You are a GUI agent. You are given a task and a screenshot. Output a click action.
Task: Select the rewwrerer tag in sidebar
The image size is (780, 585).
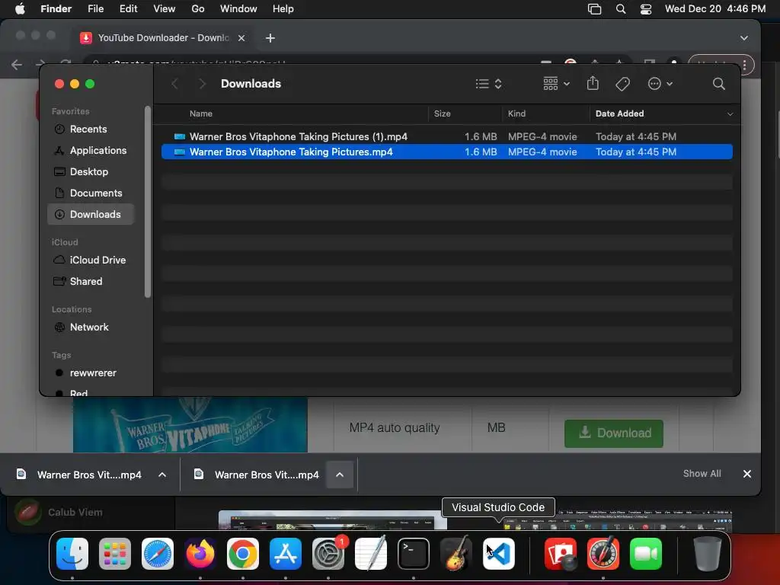pos(91,373)
